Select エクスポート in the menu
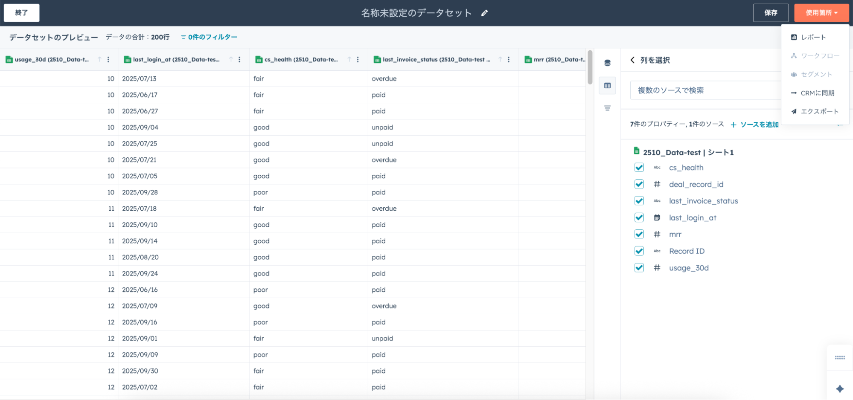 819,112
